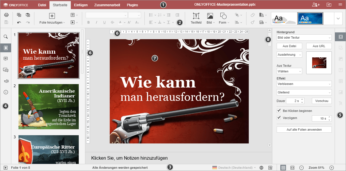Zoom out with the minus icon

[x=301, y=168]
